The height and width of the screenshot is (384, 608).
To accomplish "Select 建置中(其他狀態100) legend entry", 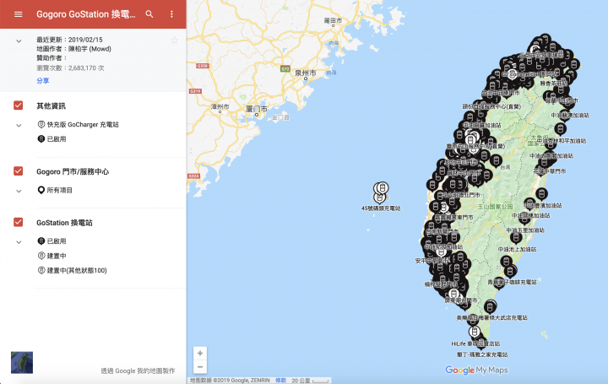I will coord(77,270).
